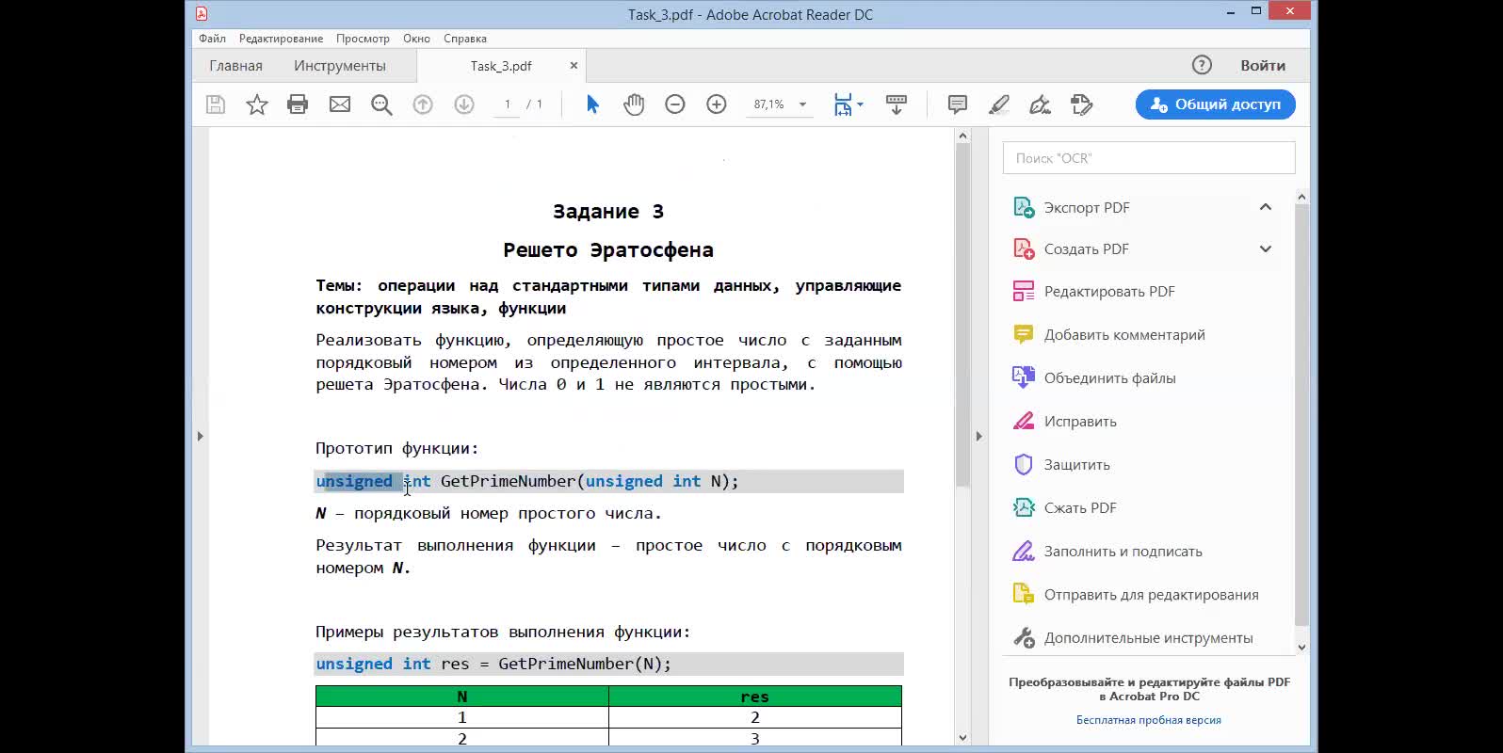Open the find text magnifier icon
The width and height of the screenshot is (1503, 753).
click(381, 104)
